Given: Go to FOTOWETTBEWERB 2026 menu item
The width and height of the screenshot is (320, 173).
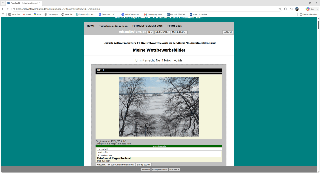Looking at the screenshot, I should [147, 26].
